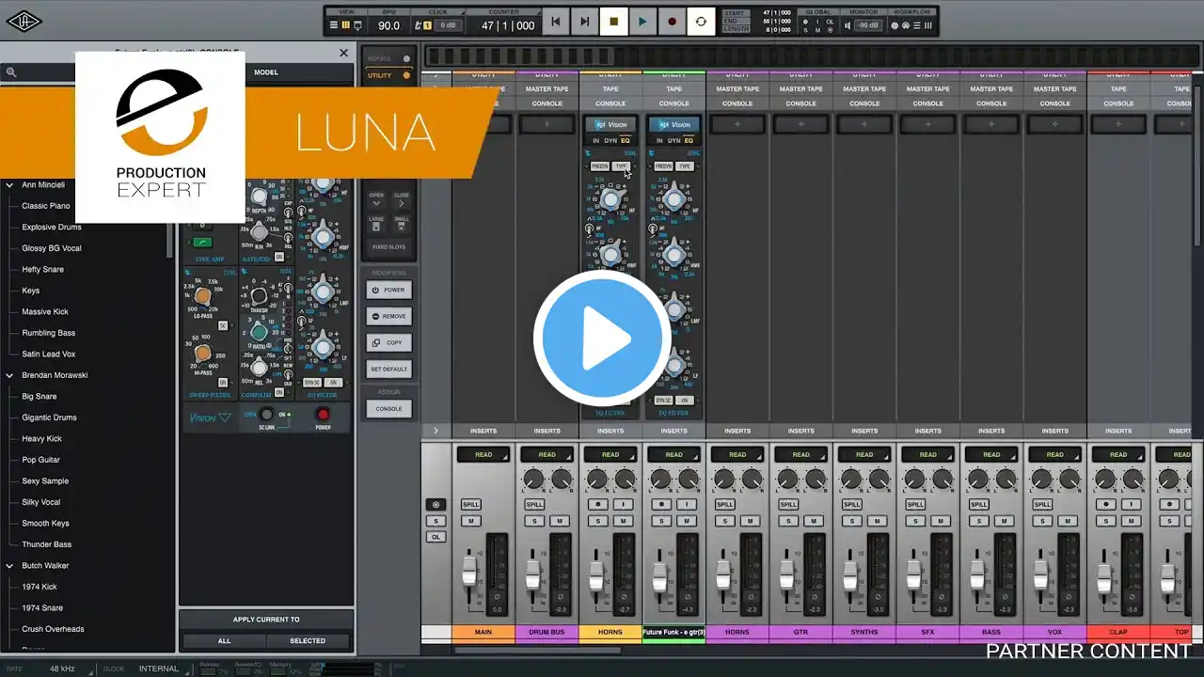1204x677 pixels.
Task: Open the READ automation dropdown on SYNTHS
Action: [x=864, y=454]
